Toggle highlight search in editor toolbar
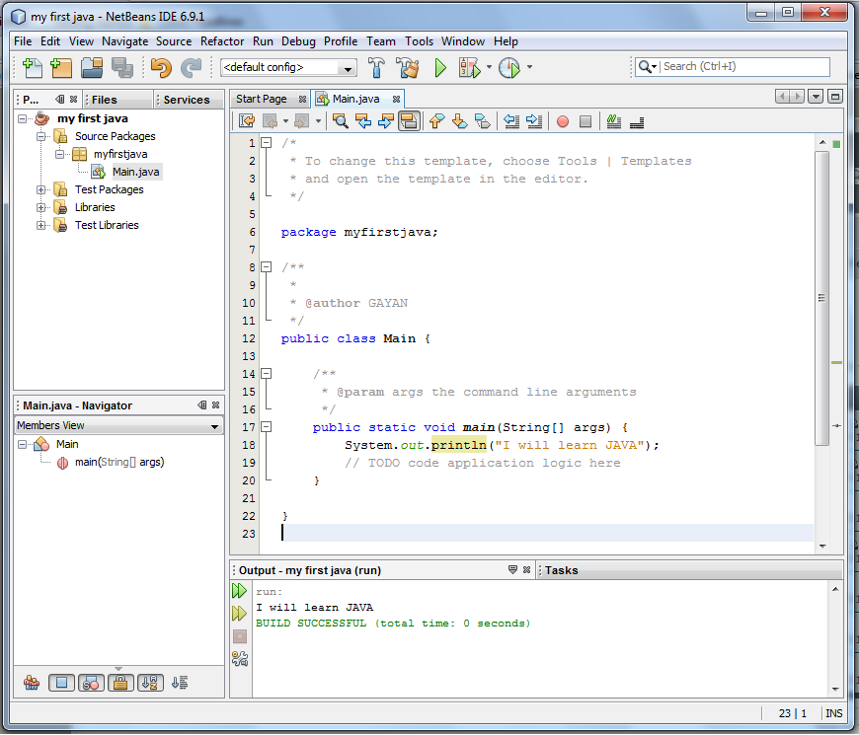The height and width of the screenshot is (735, 859). pyautogui.click(x=409, y=121)
